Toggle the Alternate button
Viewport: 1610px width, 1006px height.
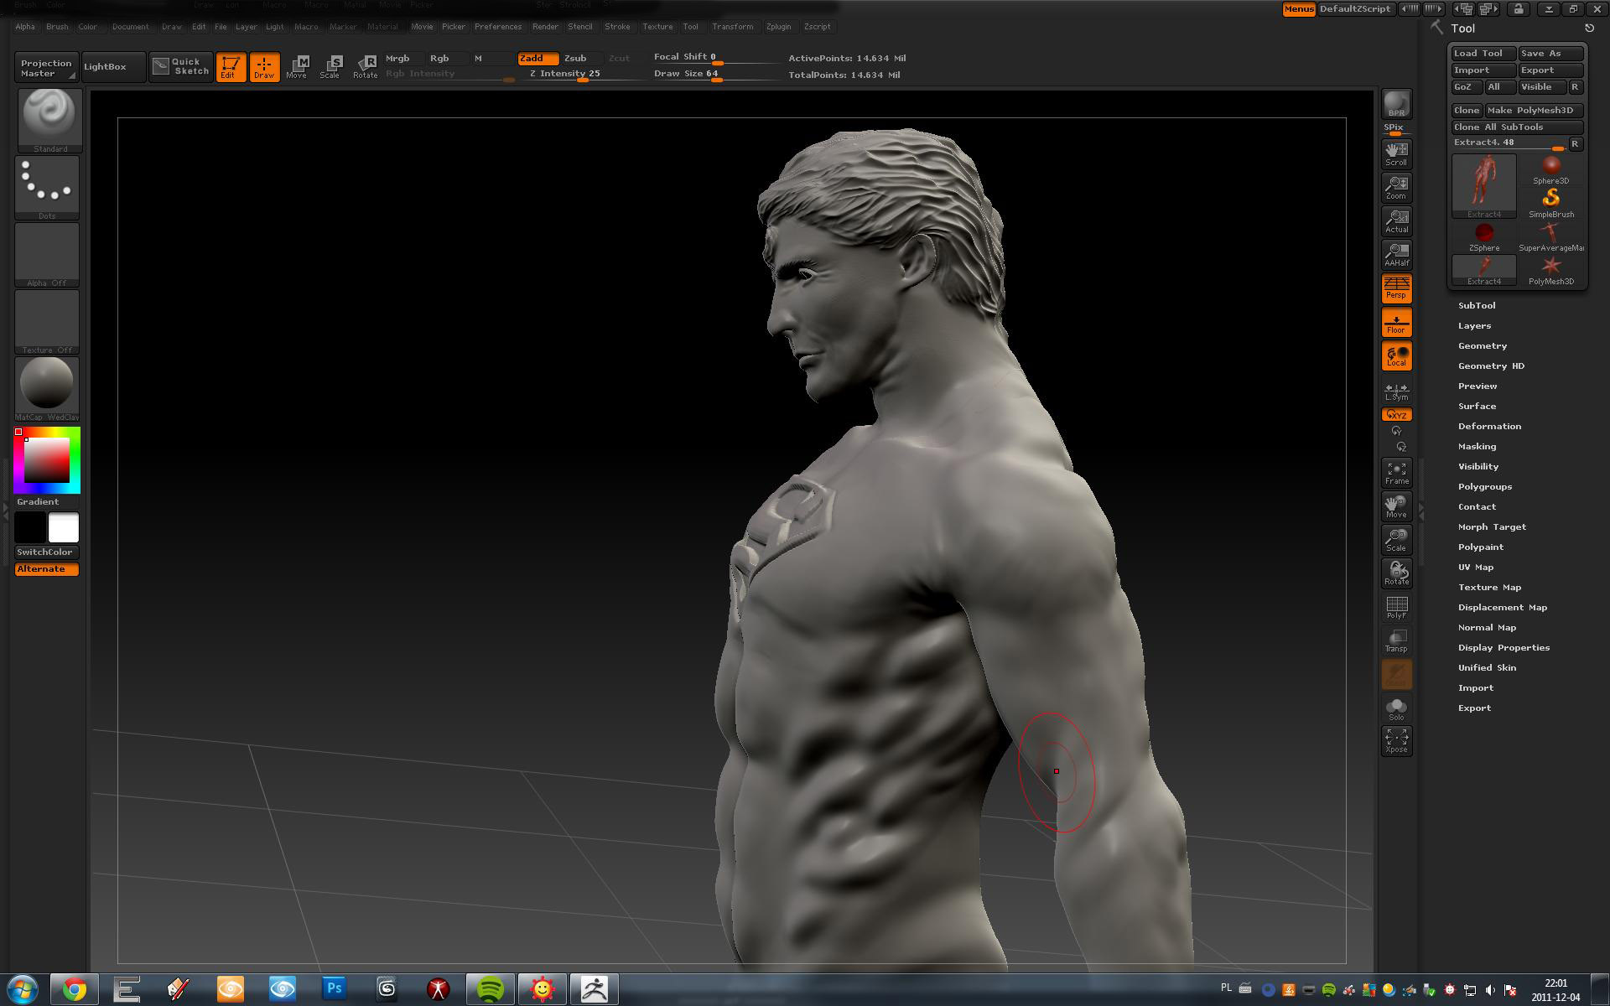47,569
